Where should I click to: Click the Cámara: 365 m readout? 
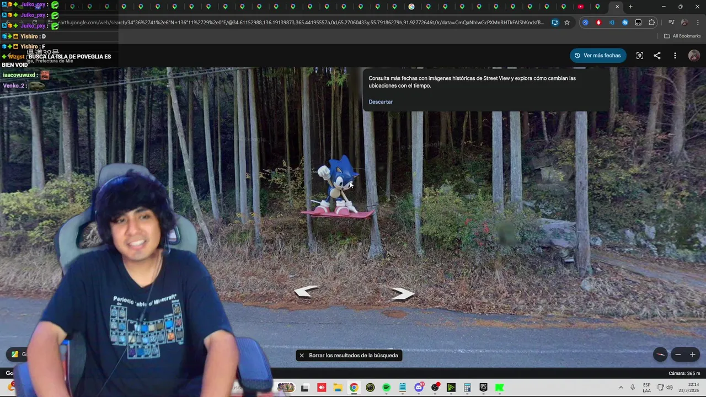click(x=684, y=374)
